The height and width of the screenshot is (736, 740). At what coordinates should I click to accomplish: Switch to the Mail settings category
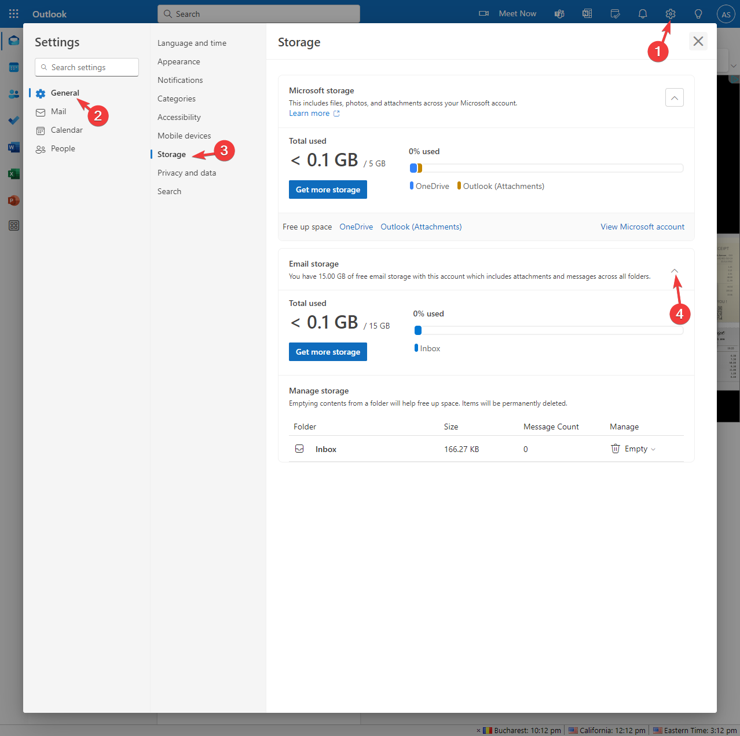tap(58, 111)
